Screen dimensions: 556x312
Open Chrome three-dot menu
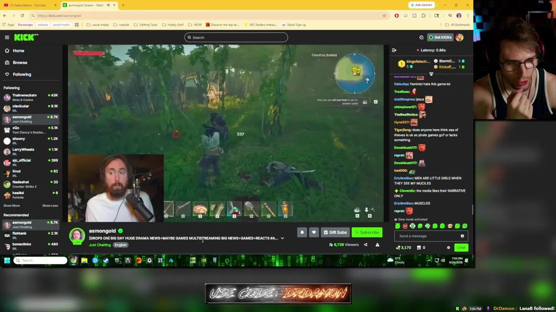[468, 16]
